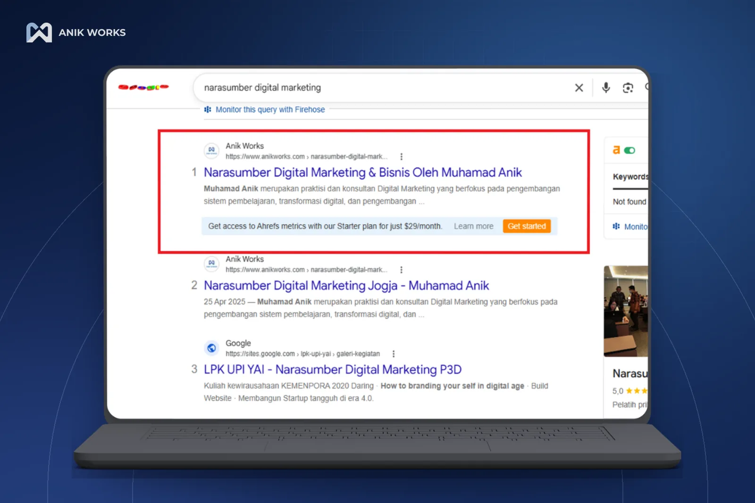Toggle the green Ahrefs switch
Image resolution: width=755 pixels, height=503 pixels.
click(629, 150)
